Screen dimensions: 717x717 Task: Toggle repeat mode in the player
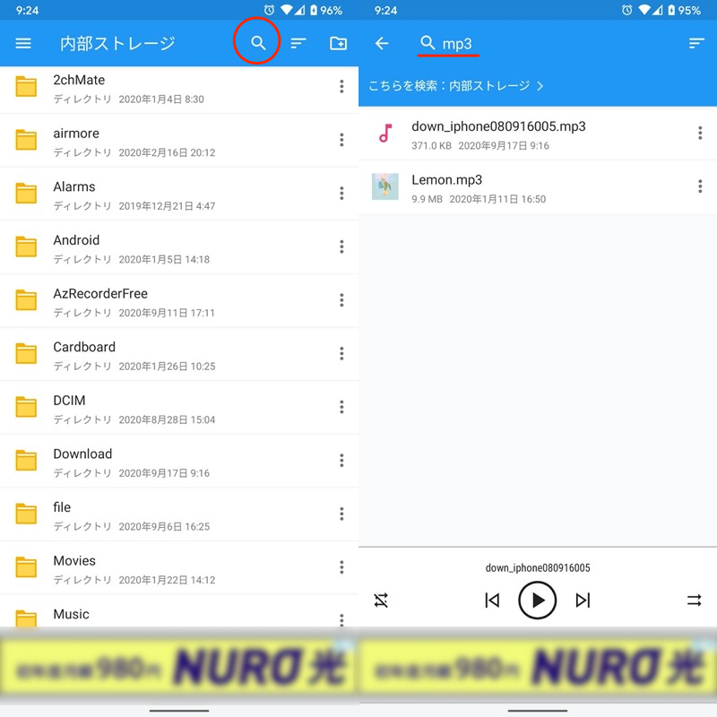pos(695,600)
